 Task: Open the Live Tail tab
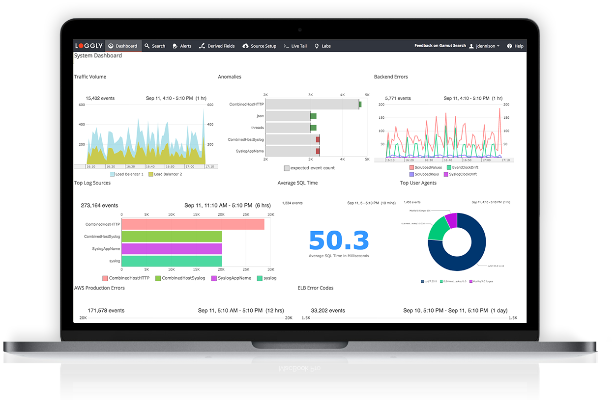295,46
